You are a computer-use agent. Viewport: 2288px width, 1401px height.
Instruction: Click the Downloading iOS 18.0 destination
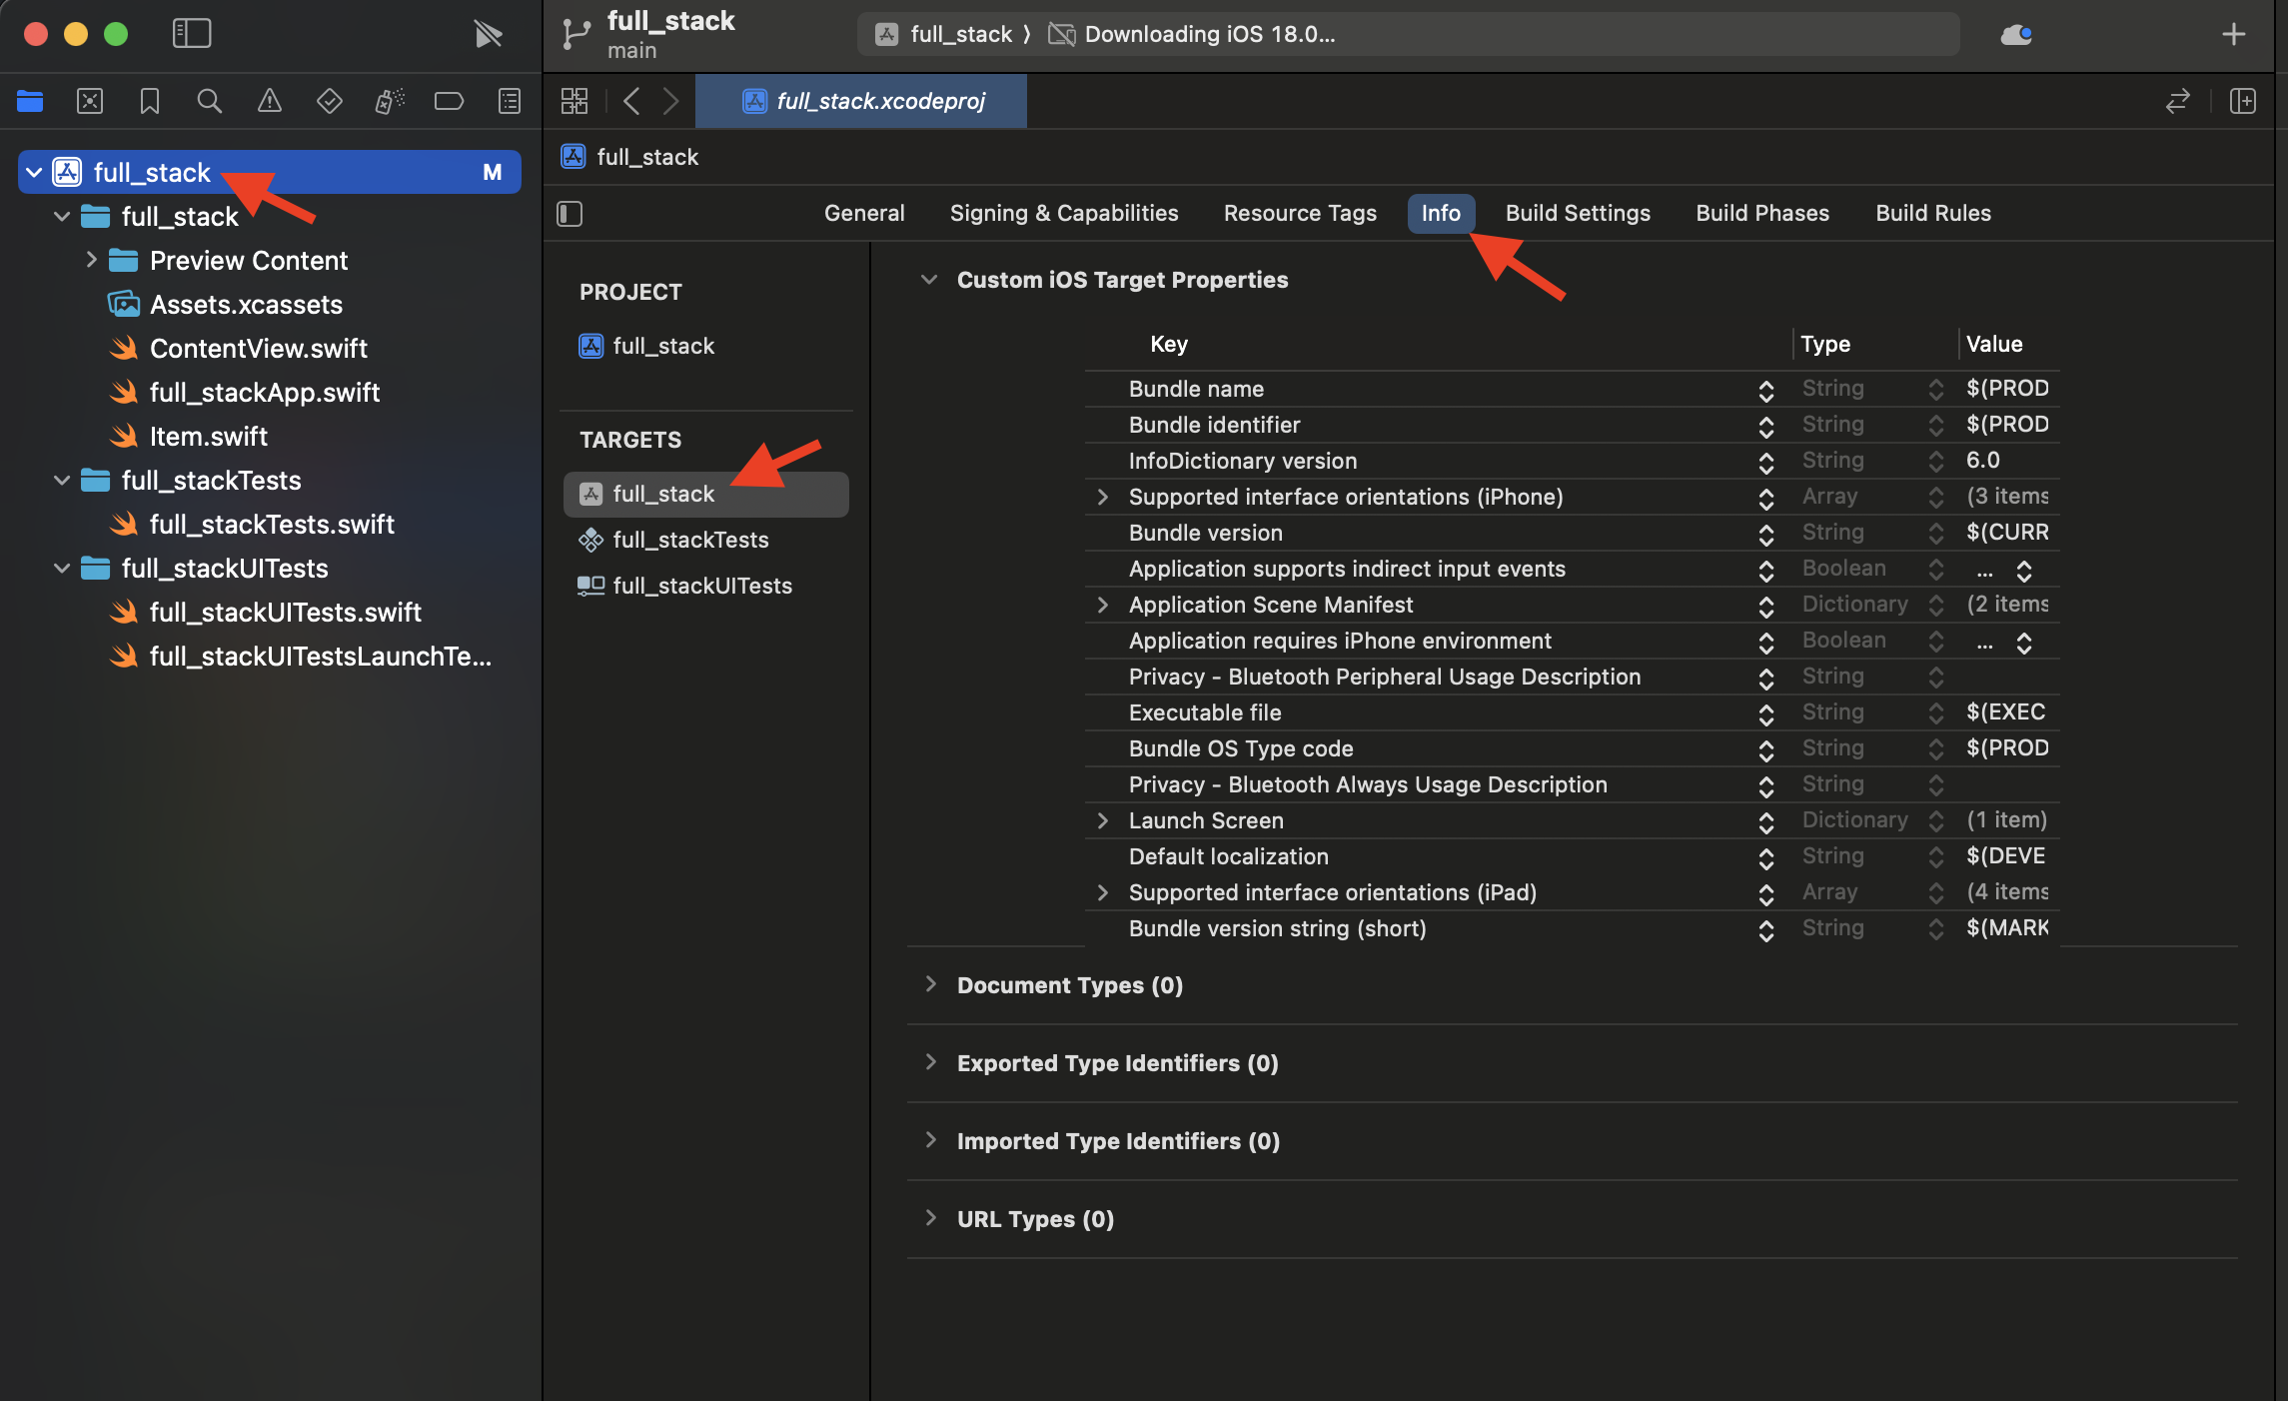[1191, 34]
